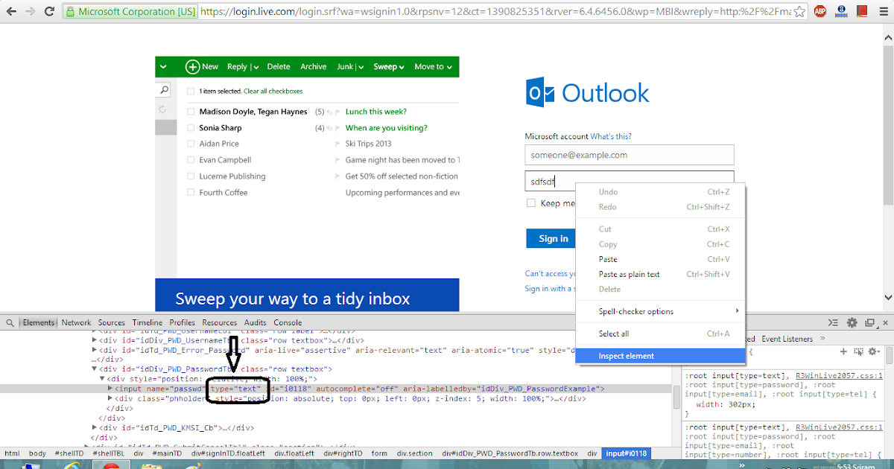894x469 pixels.
Task: Close the DevTools panel
Action: point(884,323)
